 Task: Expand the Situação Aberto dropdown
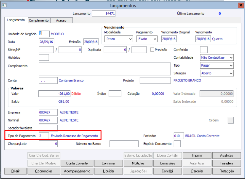[x=217, y=73]
